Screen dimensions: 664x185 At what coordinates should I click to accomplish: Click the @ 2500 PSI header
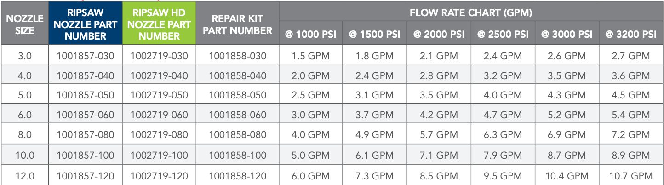503,35
